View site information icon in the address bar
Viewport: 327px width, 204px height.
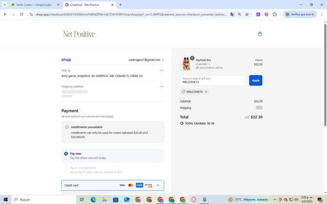coord(31,14)
